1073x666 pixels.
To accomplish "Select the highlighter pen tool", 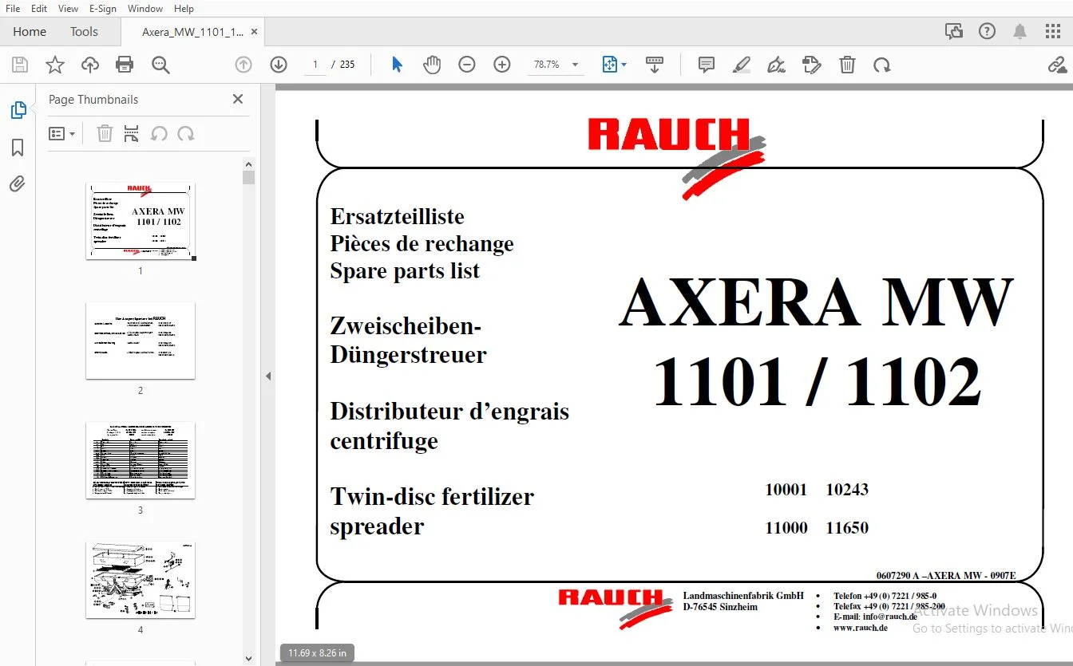I will 742,65.
